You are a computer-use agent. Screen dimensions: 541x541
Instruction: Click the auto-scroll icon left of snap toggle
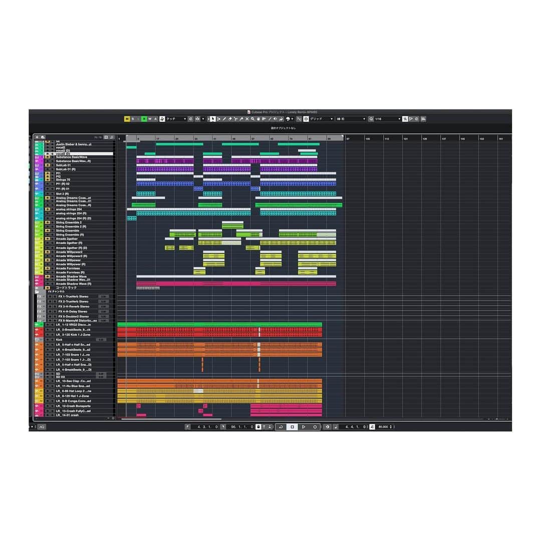click(x=299, y=119)
